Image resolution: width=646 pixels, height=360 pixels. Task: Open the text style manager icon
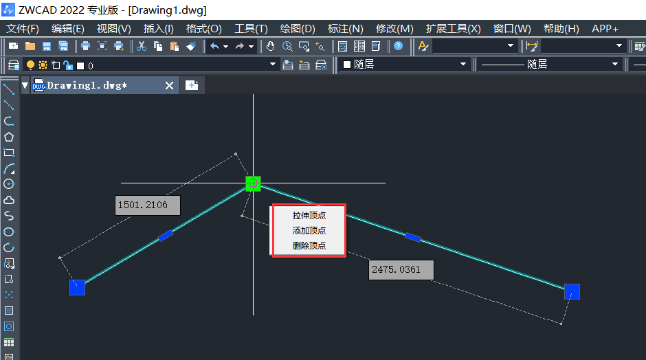[423, 46]
